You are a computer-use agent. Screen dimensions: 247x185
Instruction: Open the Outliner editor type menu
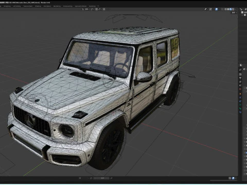[241, 9]
